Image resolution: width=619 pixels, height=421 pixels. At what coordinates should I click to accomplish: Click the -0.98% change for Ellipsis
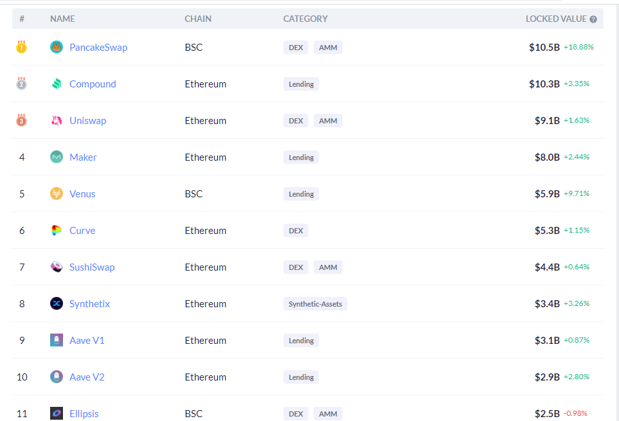[575, 413]
